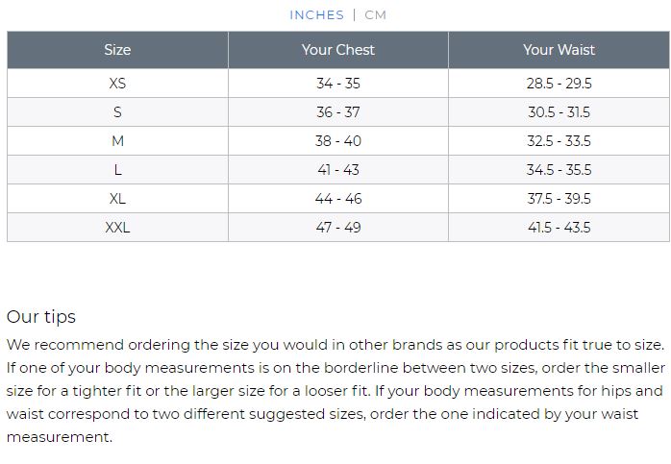Click chest value 34 - 35
The width and height of the screenshot is (671, 464).
pyautogui.click(x=338, y=83)
